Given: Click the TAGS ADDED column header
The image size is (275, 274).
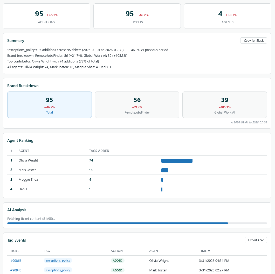Looking at the screenshot, I should [x=99, y=151].
